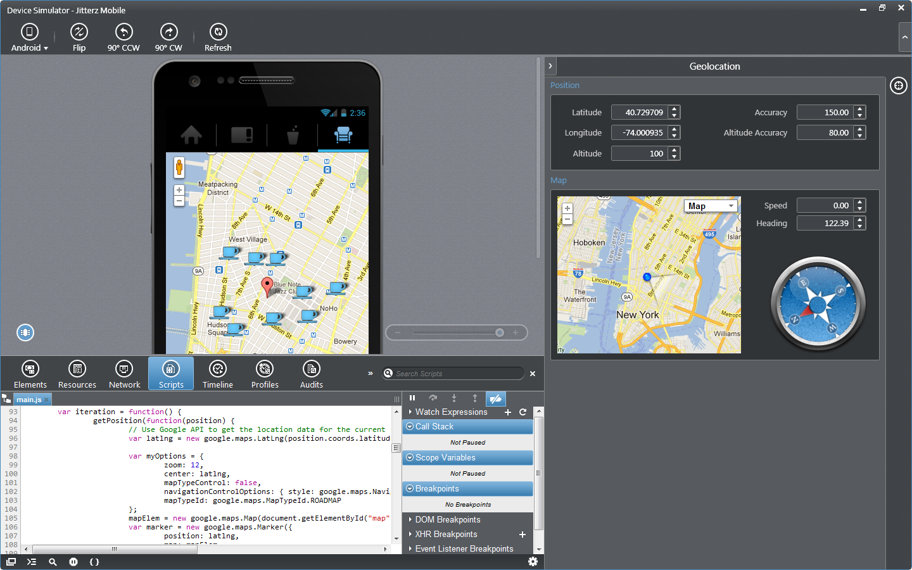The height and width of the screenshot is (570, 912).
Task: Open the Map type dropdown
Action: (x=711, y=206)
